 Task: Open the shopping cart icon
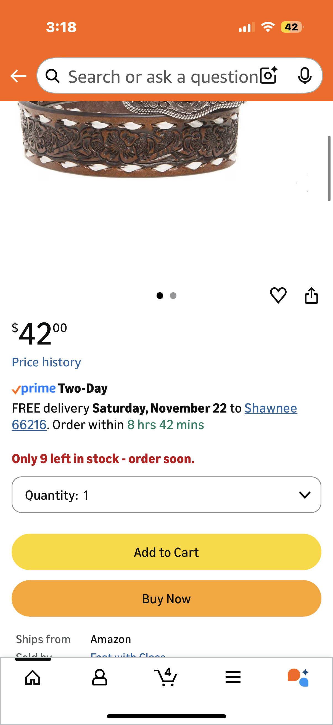click(x=166, y=677)
